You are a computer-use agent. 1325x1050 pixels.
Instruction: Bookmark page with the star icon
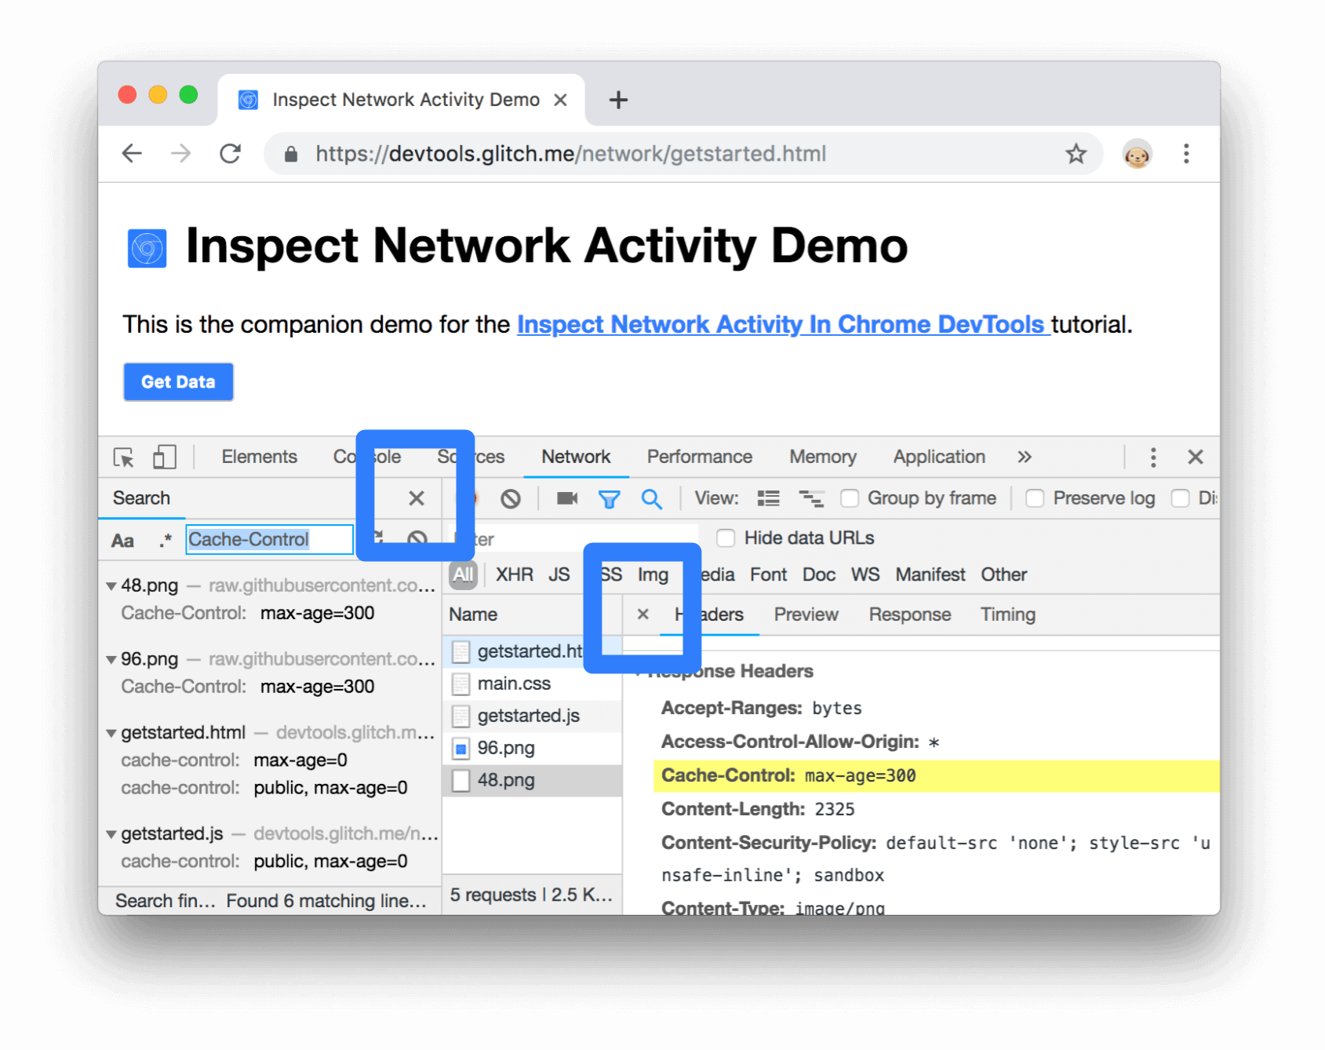click(1076, 153)
